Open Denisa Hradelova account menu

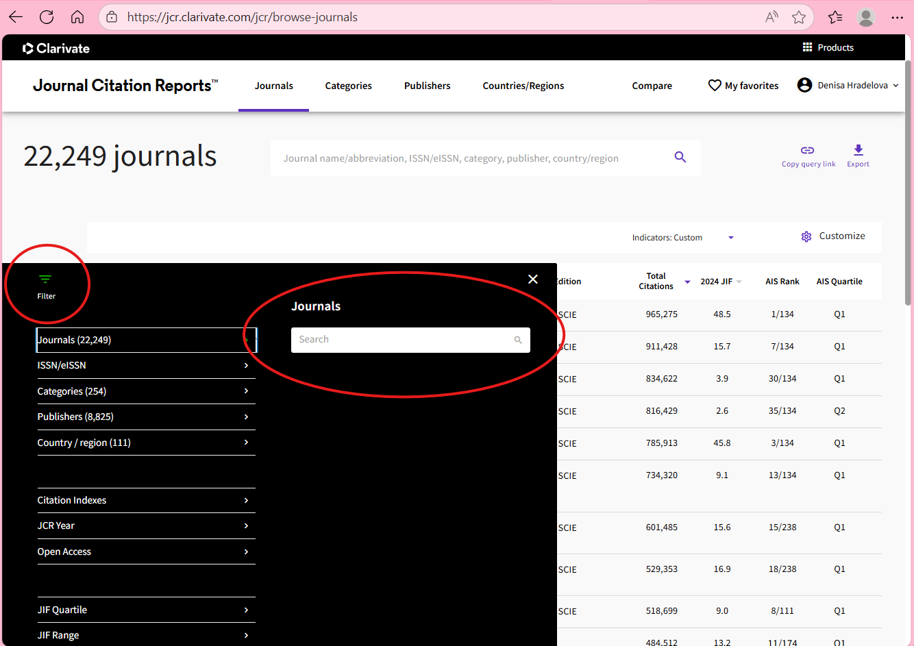[x=848, y=86]
